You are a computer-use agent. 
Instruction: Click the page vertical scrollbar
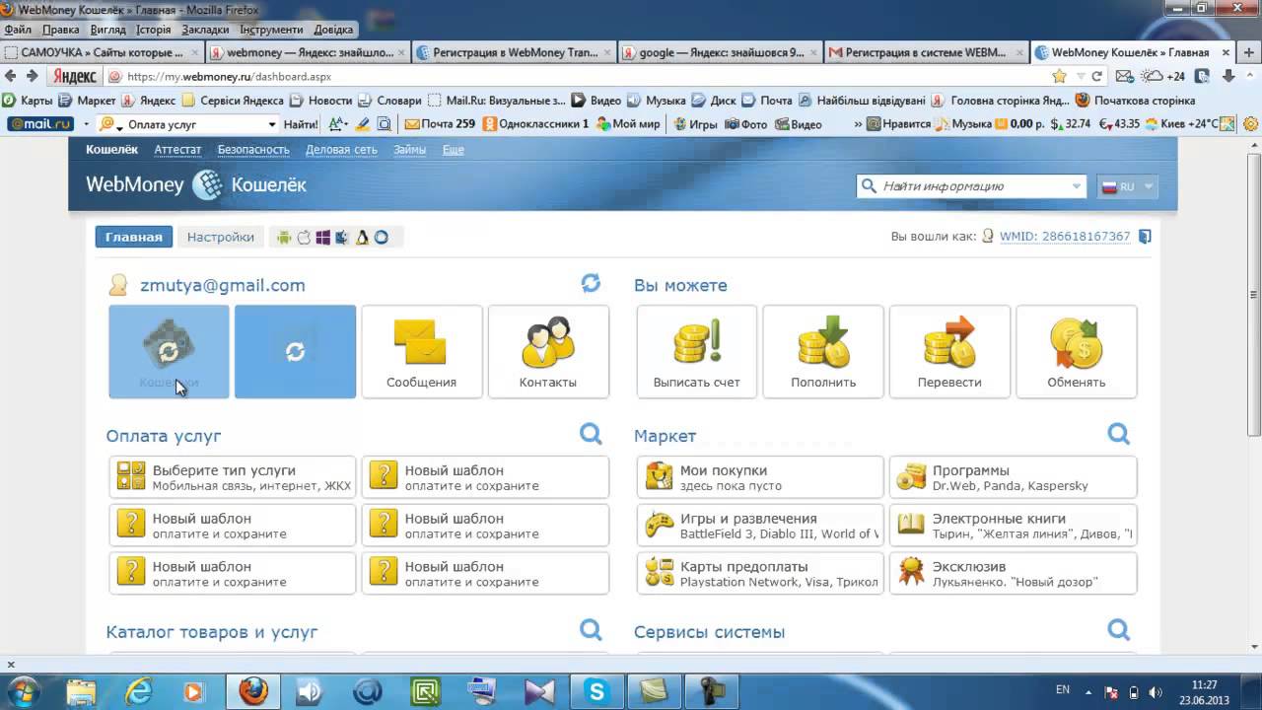[x=1254, y=296]
